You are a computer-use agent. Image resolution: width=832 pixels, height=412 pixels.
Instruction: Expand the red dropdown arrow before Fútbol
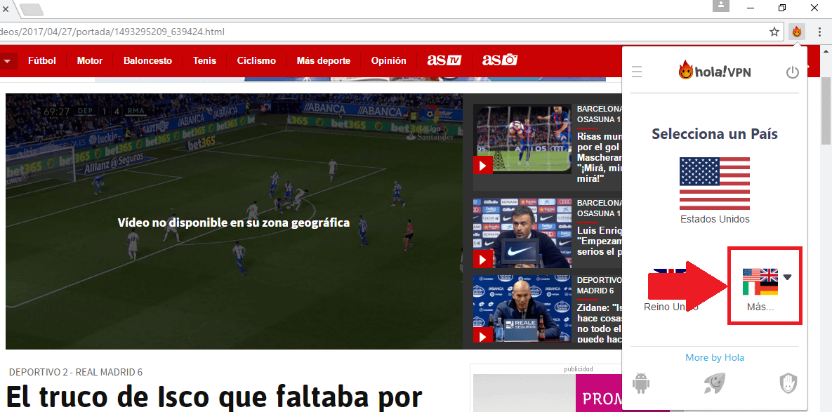point(8,61)
